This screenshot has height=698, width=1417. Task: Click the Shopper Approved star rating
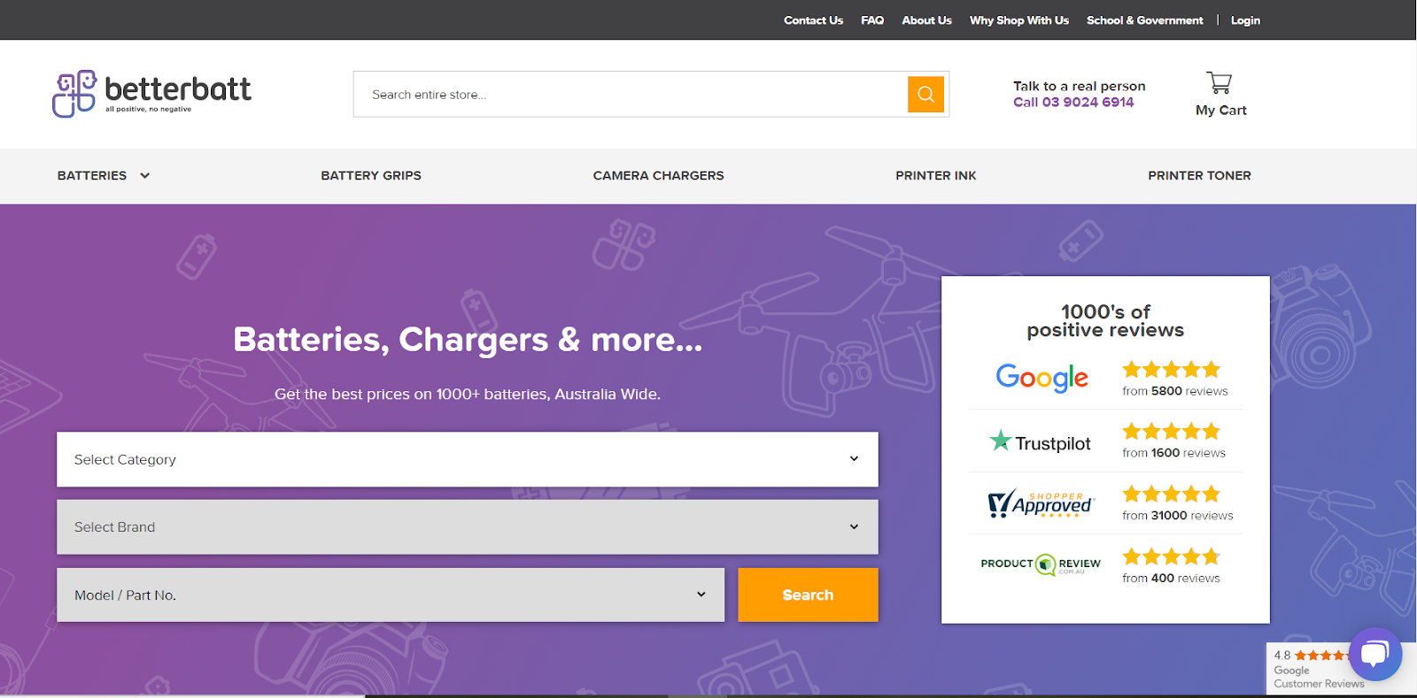pyautogui.click(x=1171, y=494)
